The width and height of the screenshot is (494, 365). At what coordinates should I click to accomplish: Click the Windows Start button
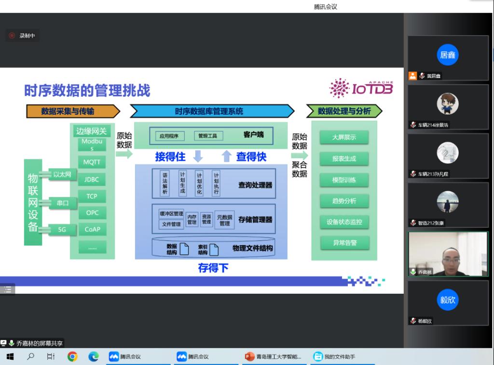pos(10,356)
